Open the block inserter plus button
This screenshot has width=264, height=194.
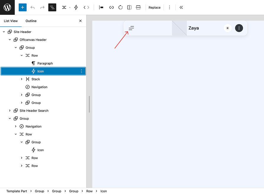[x=23, y=7]
